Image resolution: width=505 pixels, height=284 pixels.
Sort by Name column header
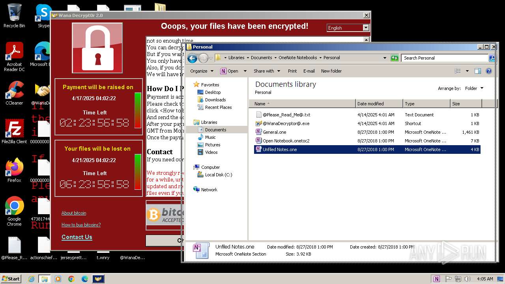point(302,104)
